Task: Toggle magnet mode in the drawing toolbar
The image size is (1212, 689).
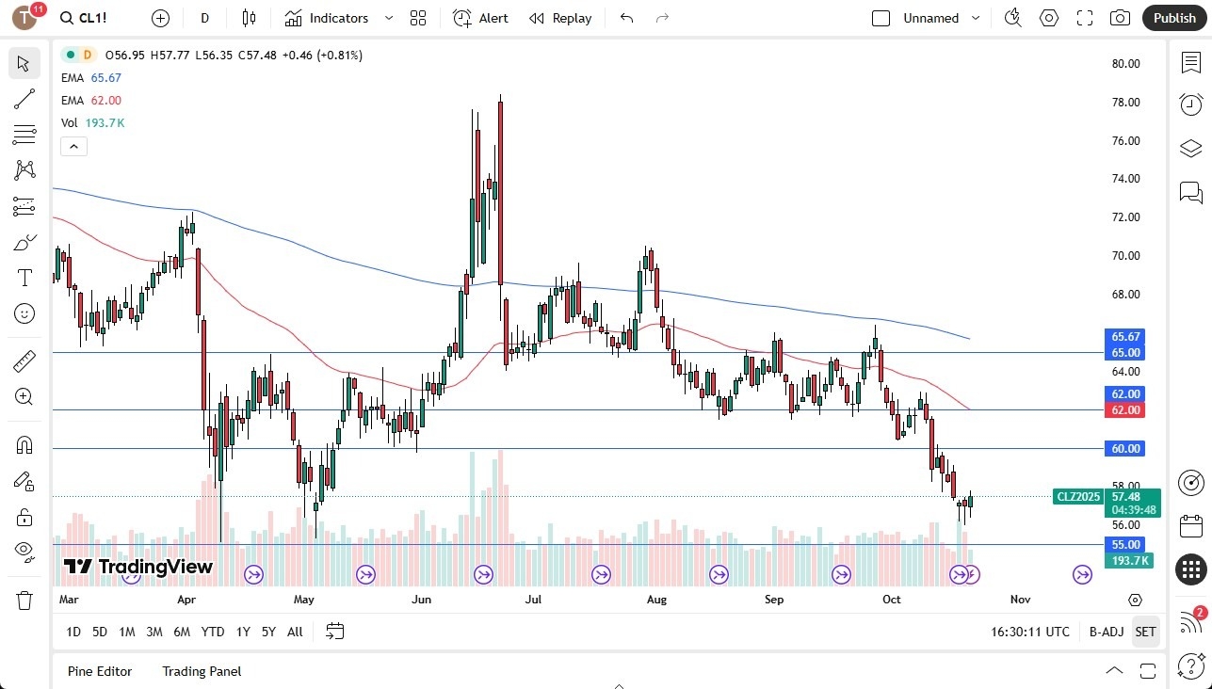Action: 24,444
